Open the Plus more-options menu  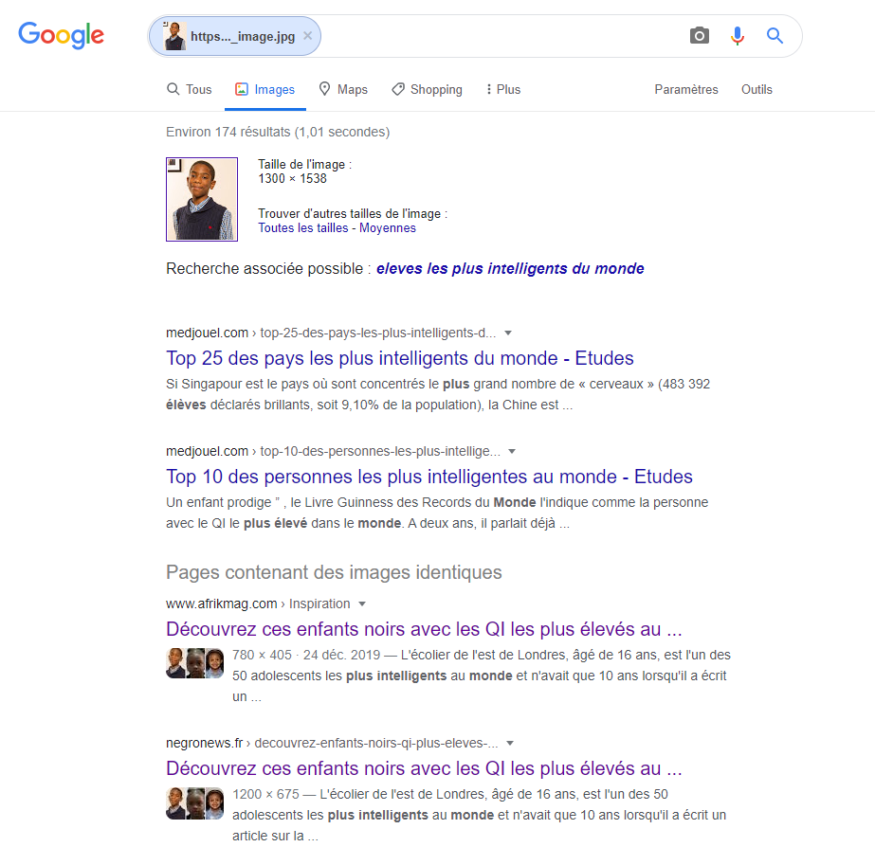pyautogui.click(x=502, y=89)
